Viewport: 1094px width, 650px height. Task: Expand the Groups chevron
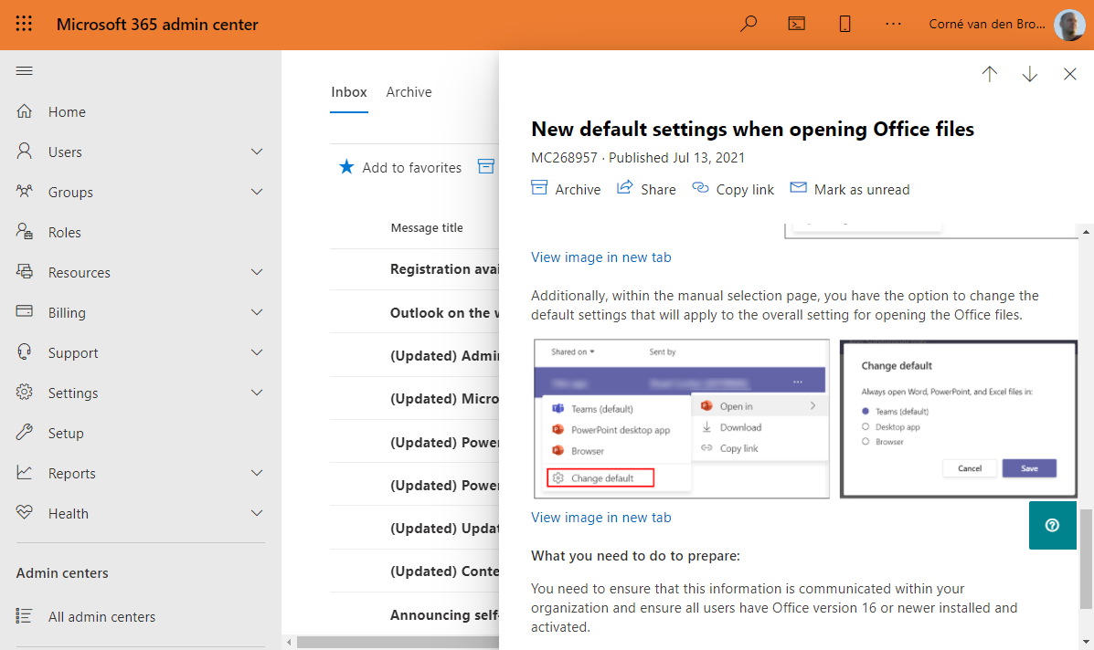257,192
